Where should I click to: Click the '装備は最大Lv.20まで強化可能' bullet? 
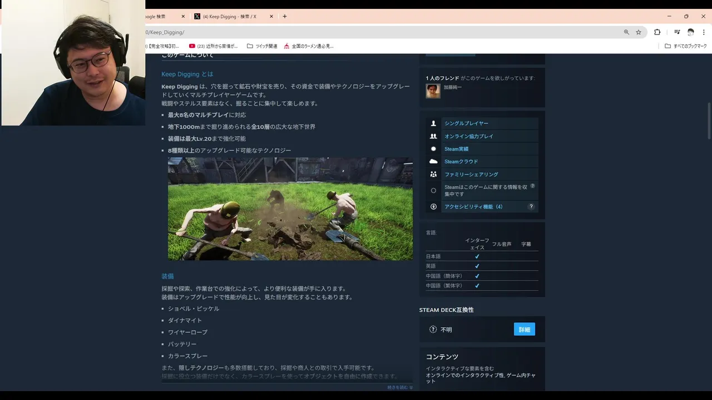207,139
